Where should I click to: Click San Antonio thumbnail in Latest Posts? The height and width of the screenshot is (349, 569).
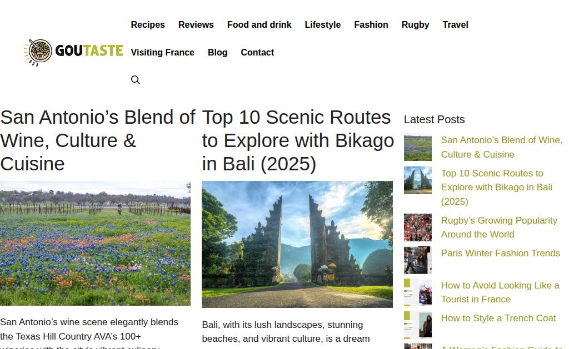(418, 147)
